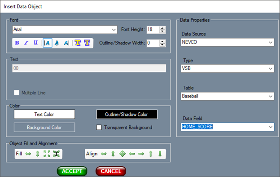Viewport: 280px width, 177px height.
Task: Click the CANCEL button
Action: pyautogui.click(x=111, y=171)
